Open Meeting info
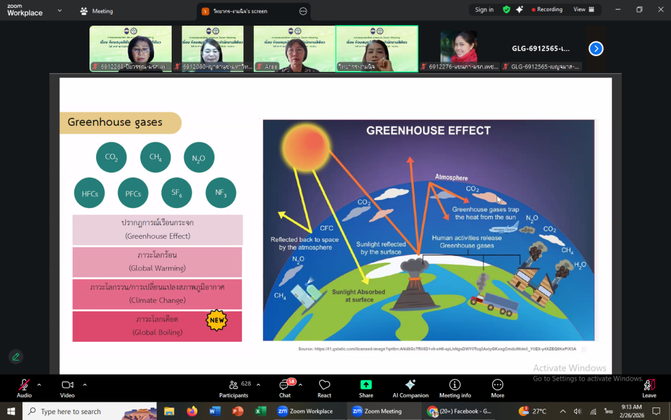The image size is (671, 420). pyautogui.click(x=455, y=388)
